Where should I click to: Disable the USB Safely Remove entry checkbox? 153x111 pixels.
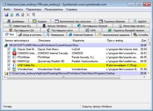coord(9,65)
